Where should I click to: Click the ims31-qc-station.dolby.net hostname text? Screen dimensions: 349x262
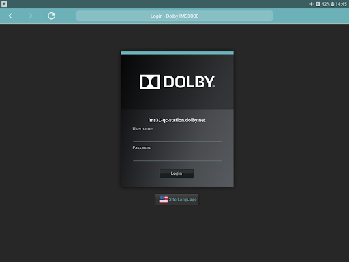177,120
